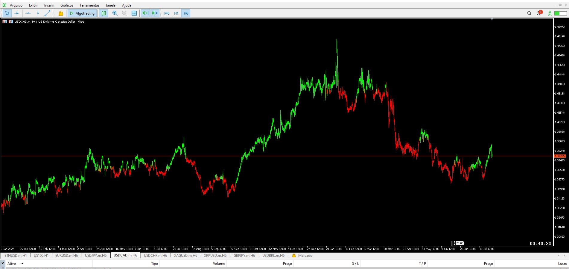Click the green LVL upgrade icon

point(550,13)
